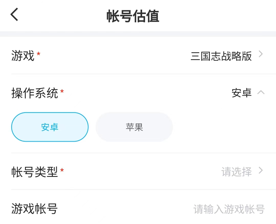Viewport: 276px width, 224px height.
Task: Click the red asterisk next to 操作系统
Action: pos(62,91)
